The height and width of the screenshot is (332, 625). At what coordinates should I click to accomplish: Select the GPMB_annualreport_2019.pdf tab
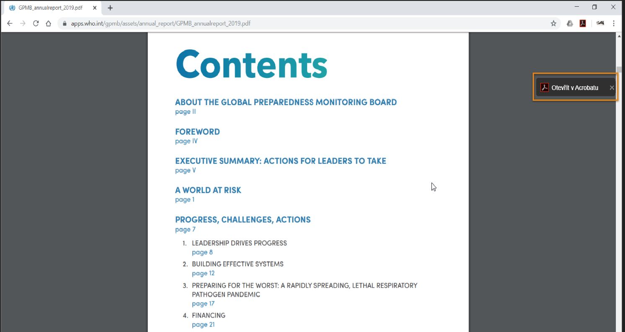50,7
